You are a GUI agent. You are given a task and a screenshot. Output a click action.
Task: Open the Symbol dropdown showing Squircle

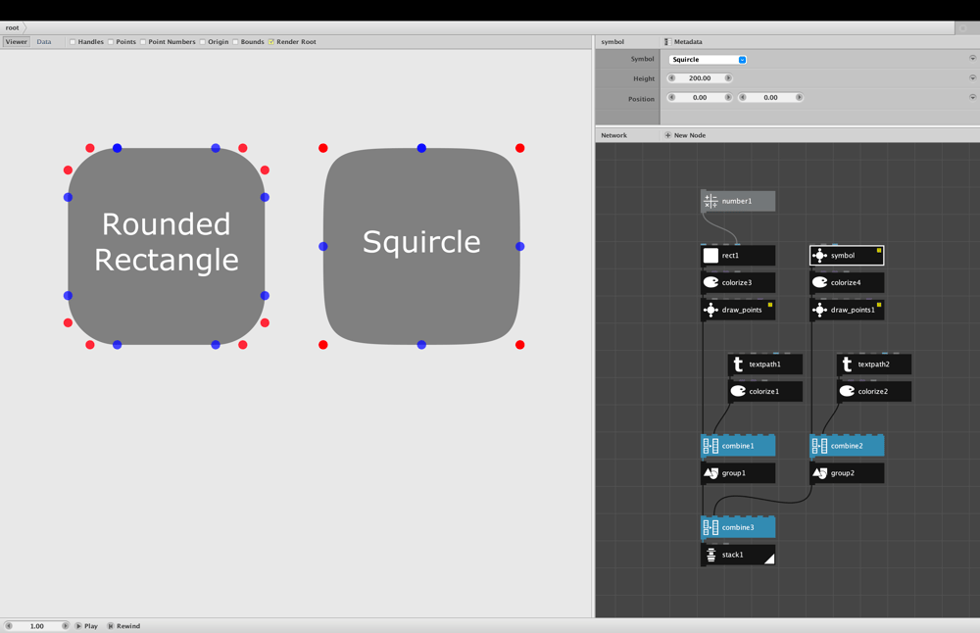point(708,60)
